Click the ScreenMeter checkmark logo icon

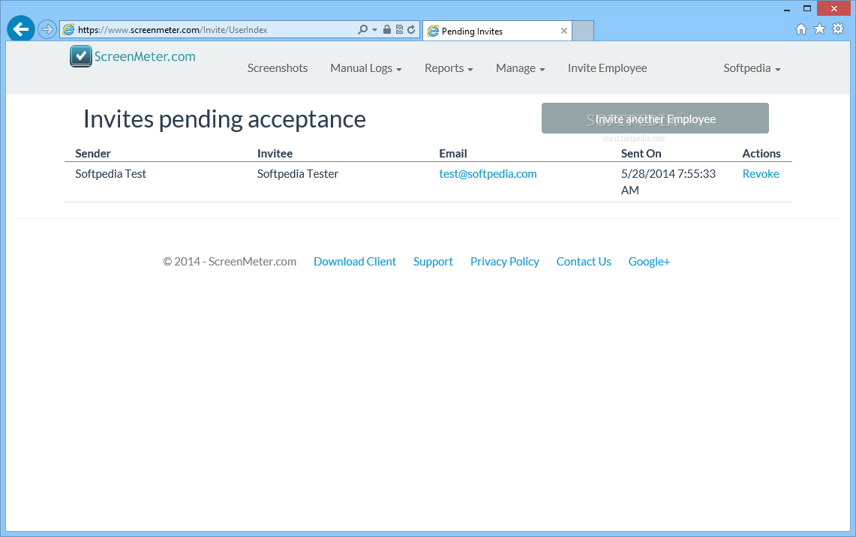point(81,56)
